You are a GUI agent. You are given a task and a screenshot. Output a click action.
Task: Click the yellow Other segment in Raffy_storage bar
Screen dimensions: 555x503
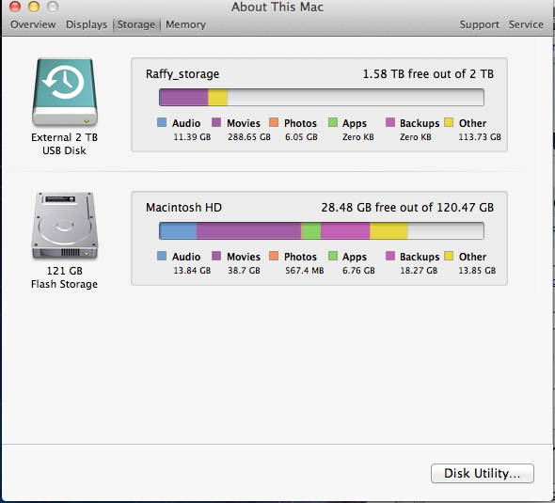[217, 97]
